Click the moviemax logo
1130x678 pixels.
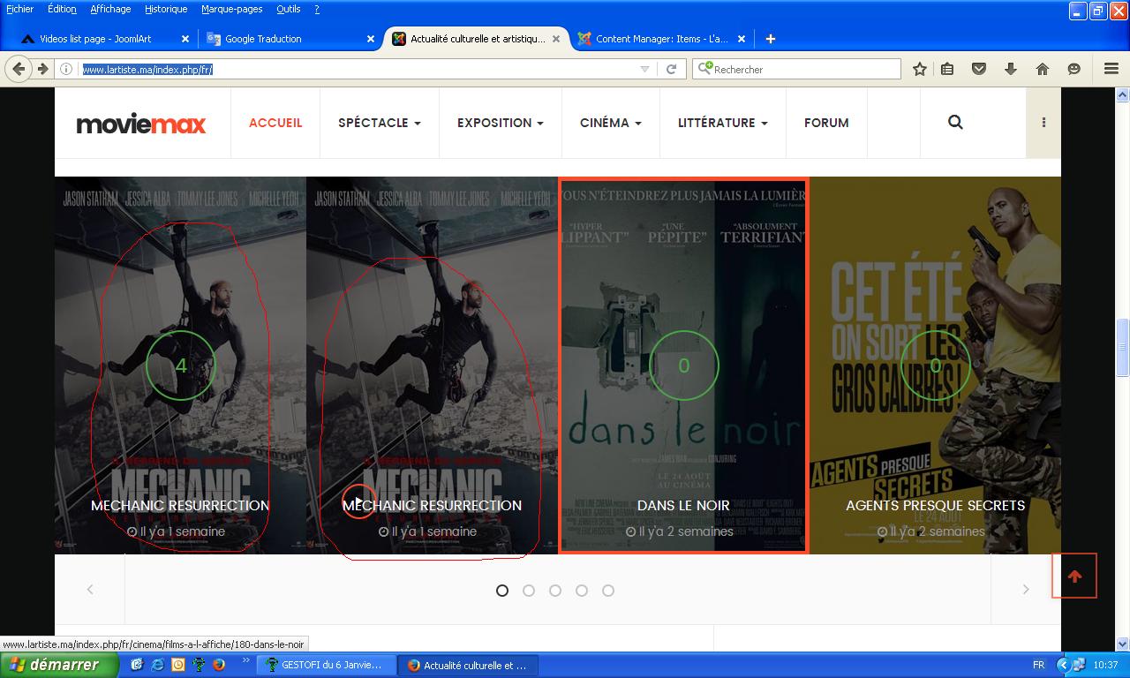point(141,124)
